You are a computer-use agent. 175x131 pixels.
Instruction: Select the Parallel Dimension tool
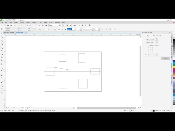(x=2, y=68)
